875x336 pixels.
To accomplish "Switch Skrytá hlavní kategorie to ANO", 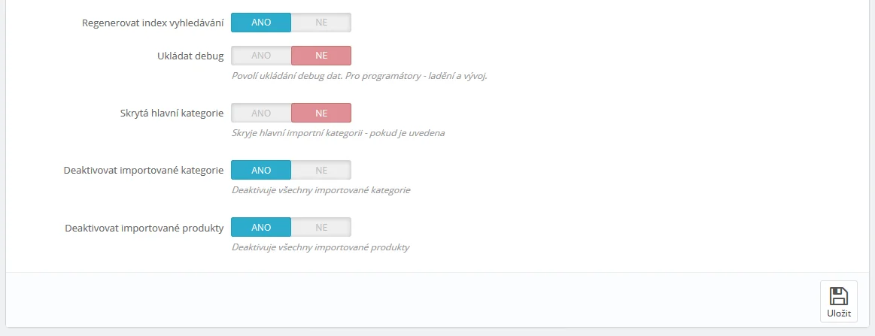I will (261, 113).
